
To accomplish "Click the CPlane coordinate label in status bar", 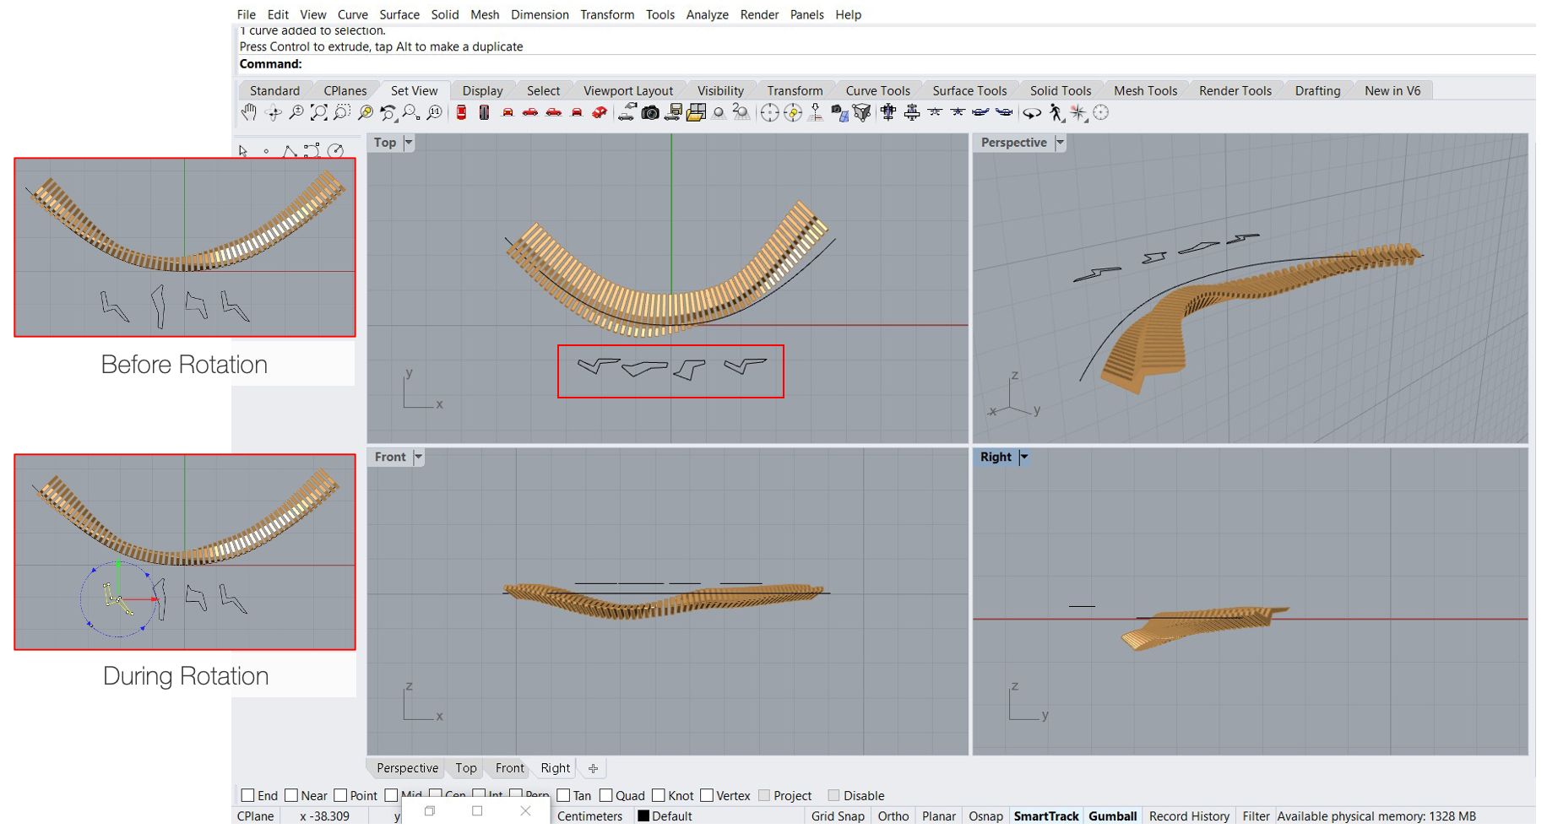I will coord(255,816).
